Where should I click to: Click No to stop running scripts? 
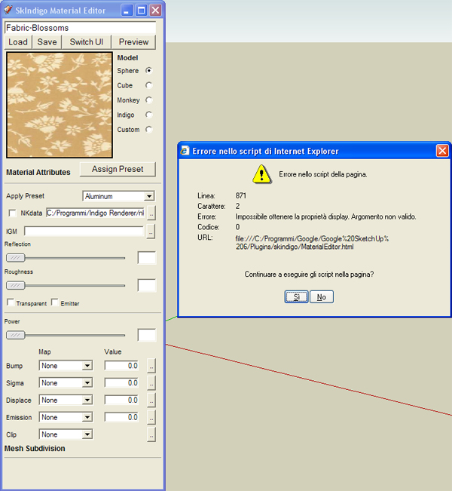(322, 297)
